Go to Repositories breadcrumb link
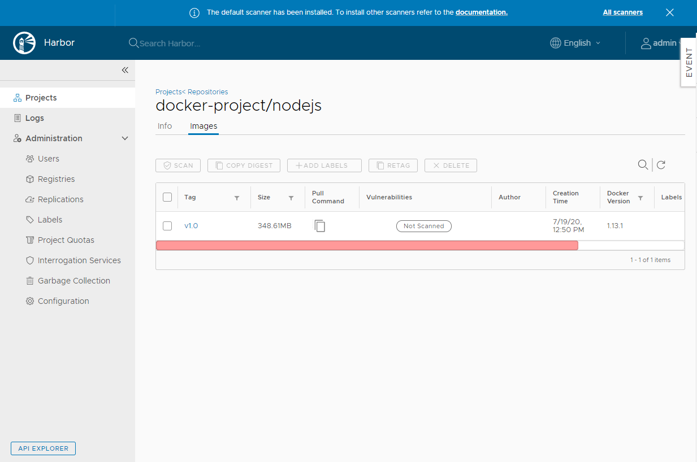The height and width of the screenshot is (462, 697). click(x=207, y=91)
